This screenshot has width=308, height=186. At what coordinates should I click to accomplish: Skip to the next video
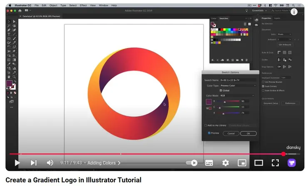tap(34, 163)
